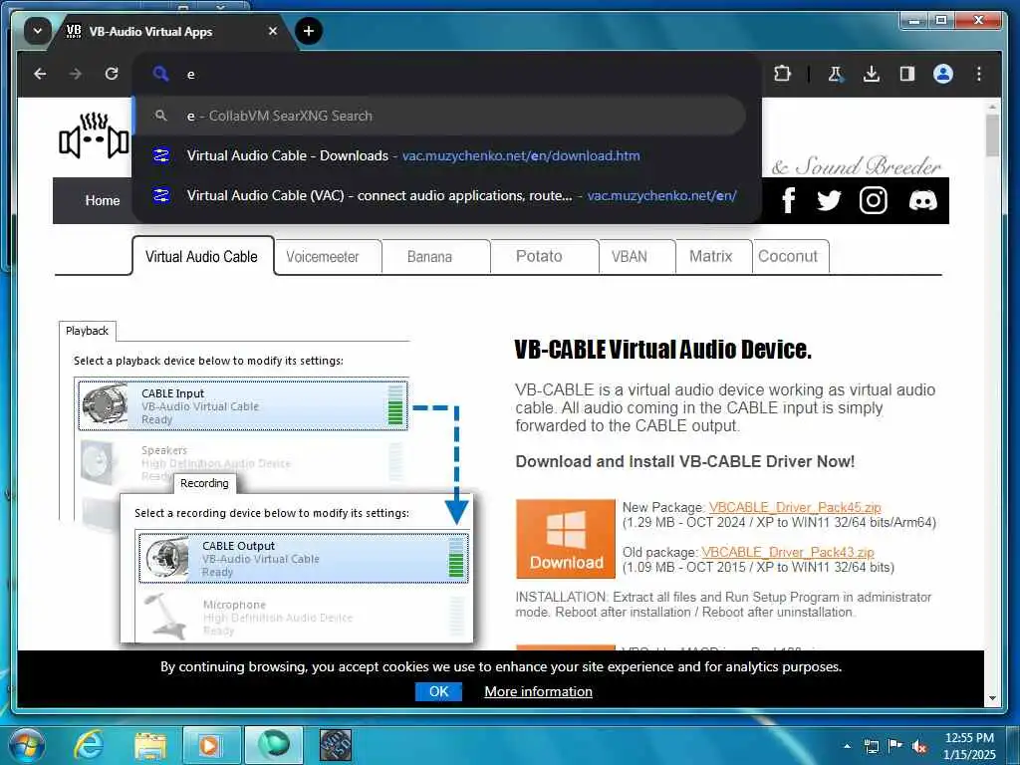
Task: Open the browser three-dot menu
Action: [978, 74]
